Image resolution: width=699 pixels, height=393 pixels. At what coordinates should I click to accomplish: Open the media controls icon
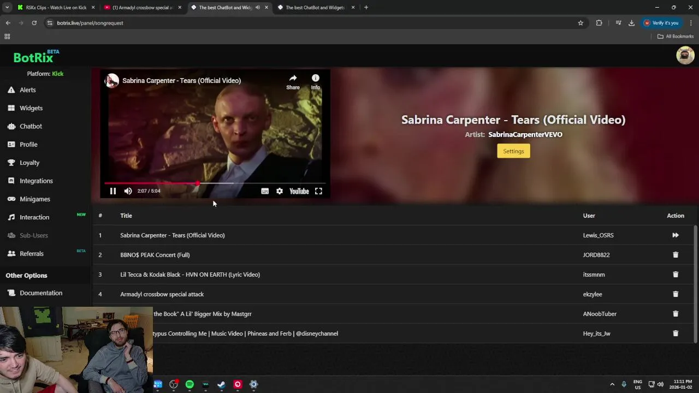(x=618, y=23)
